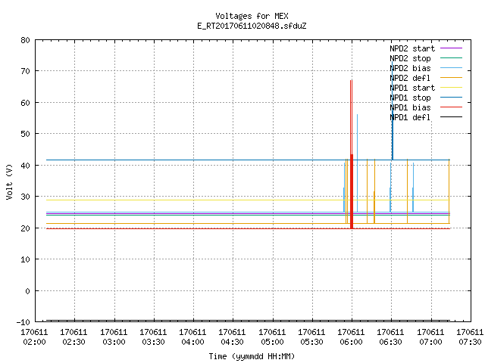Click the black NPD1 defl legend line sample
Viewport: 485px width, 363px height.
coord(451,117)
